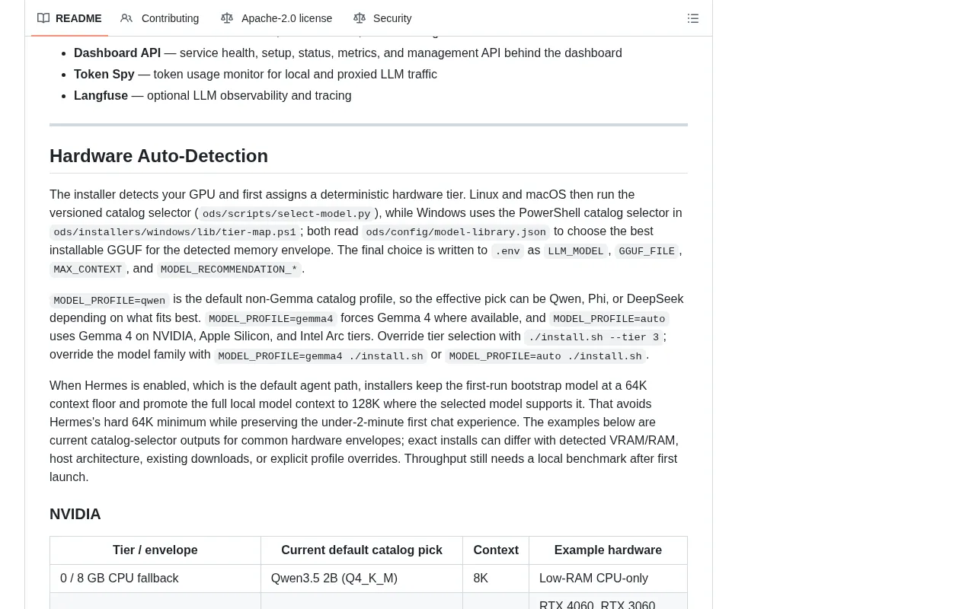Click the MODEL_PROFILE=qwen code snippet
Image resolution: width=975 pixels, height=609 pixels.
coord(110,300)
